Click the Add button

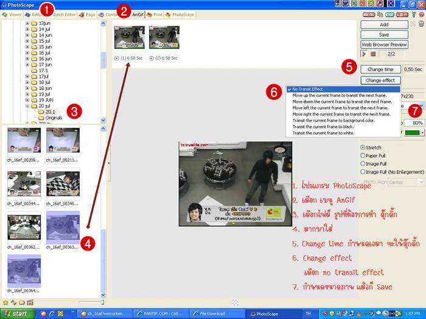point(384,25)
